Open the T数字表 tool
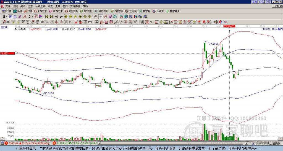The height and width of the screenshot is (151, 283). [117, 11]
